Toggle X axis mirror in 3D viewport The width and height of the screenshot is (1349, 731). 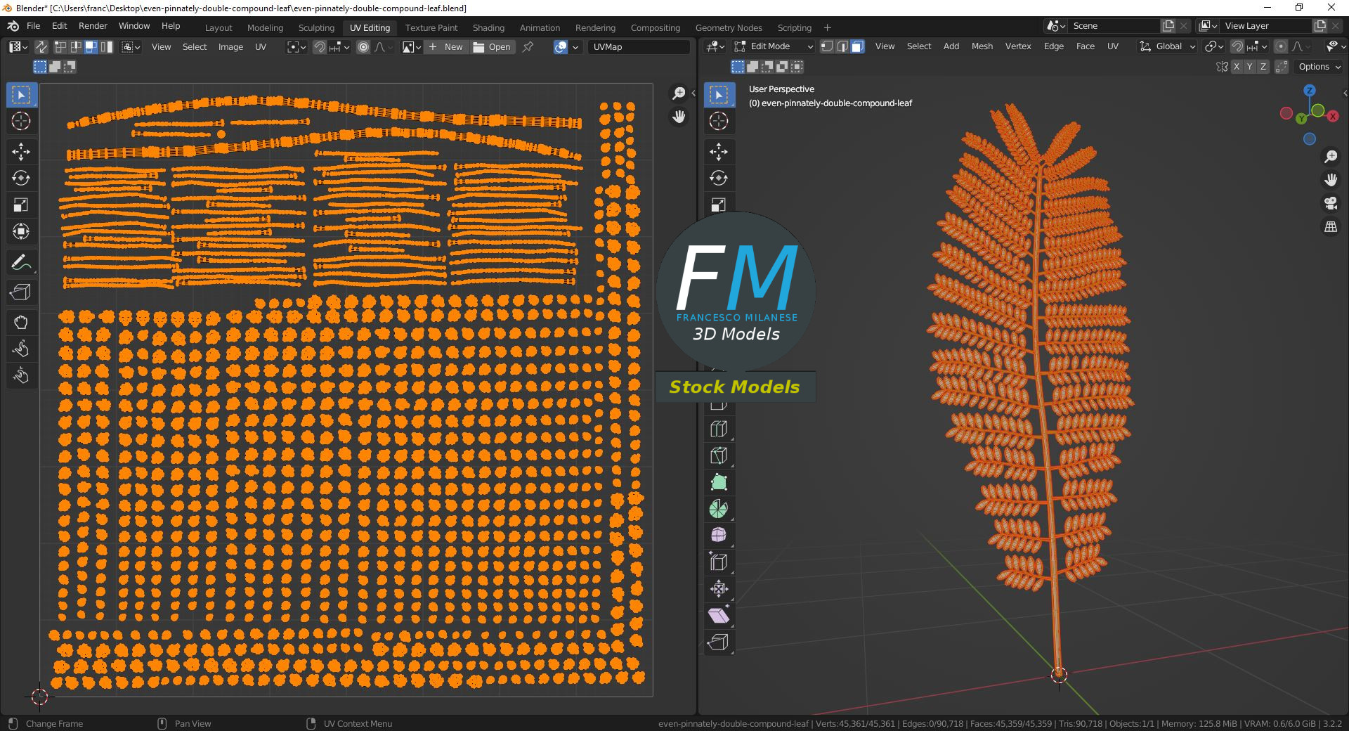pos(1237,67)
